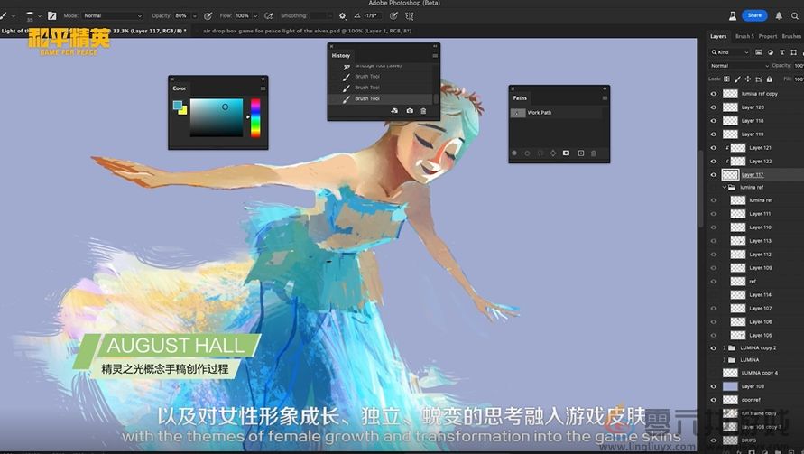This screenshot has width=804, height=454.
Task: Delete current state in History panel
Action: pos(425,111)
